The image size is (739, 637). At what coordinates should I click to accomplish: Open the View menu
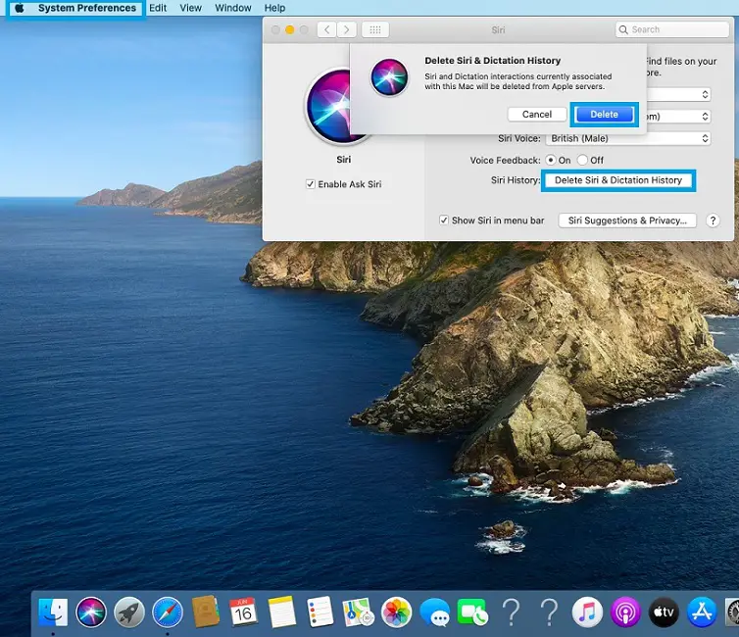tap(190, 8)
